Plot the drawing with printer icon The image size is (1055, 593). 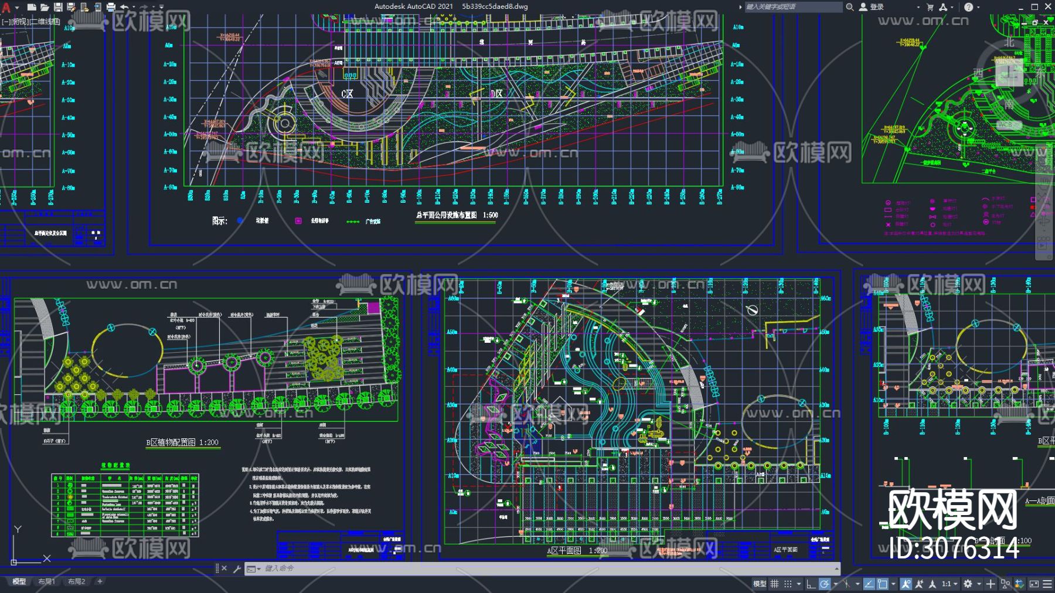(x=111, y=7)
